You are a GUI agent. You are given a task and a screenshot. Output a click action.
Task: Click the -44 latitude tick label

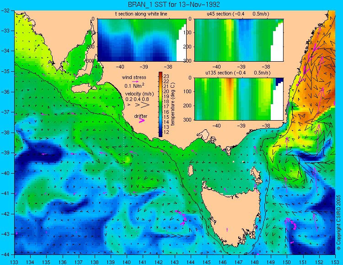click(5, 255)
